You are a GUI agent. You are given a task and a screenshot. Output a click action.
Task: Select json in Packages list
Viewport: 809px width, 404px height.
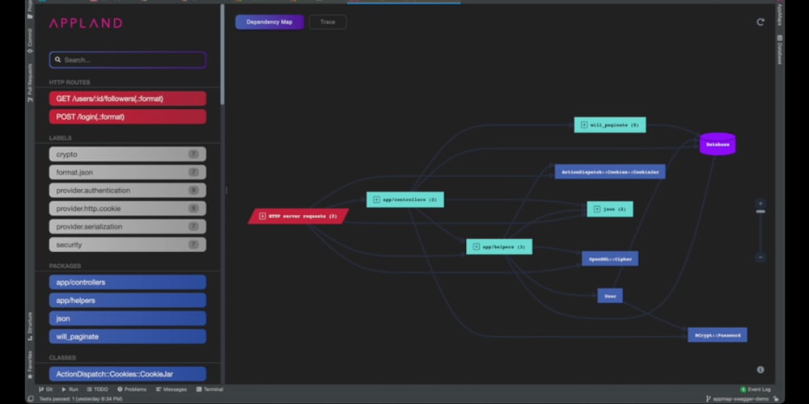pyautogui.click(x=128, y=318)
